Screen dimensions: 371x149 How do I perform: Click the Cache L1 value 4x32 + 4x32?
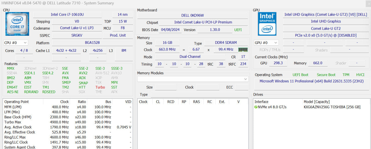66,51
